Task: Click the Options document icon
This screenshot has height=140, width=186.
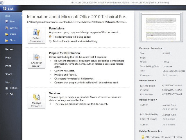Action: 7,88
